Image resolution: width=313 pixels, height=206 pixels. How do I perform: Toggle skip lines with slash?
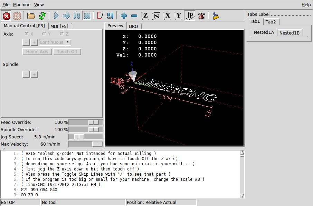pos(100,16)
